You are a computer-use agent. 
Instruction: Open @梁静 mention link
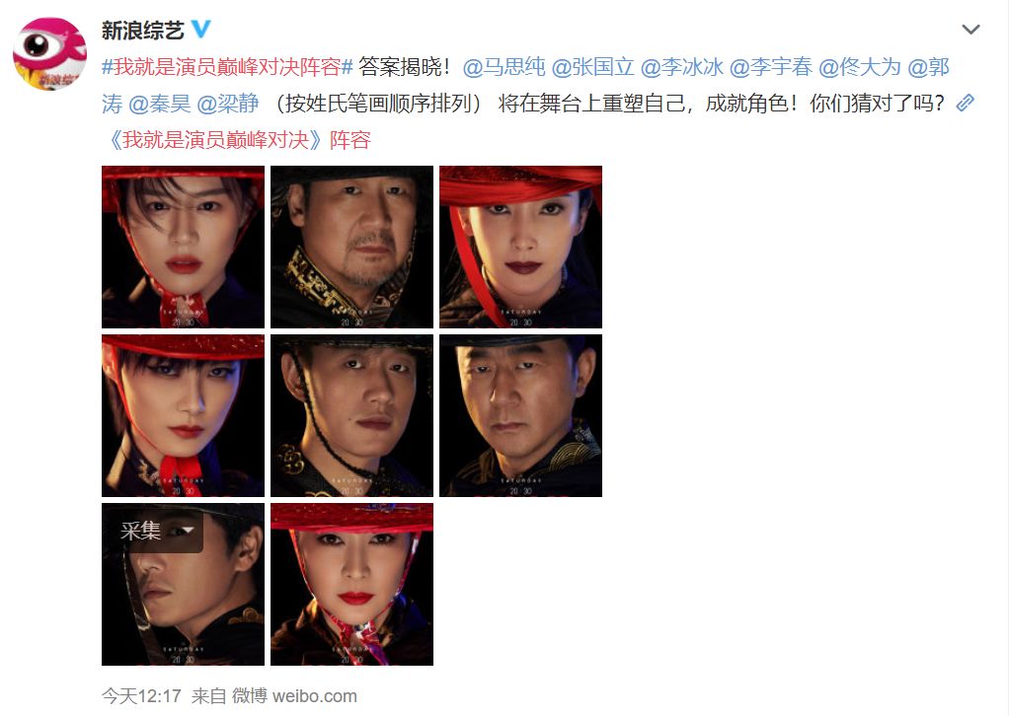coord(227,103)
